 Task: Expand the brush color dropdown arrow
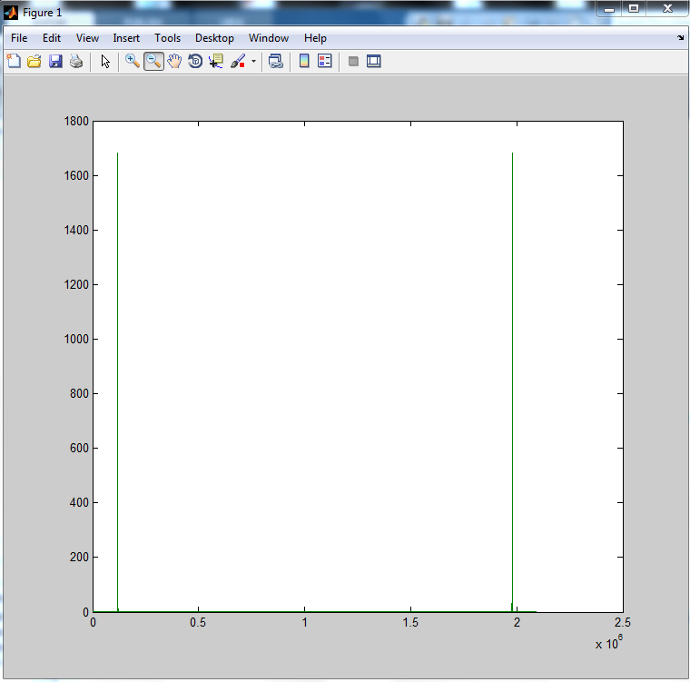pos(253,62)
